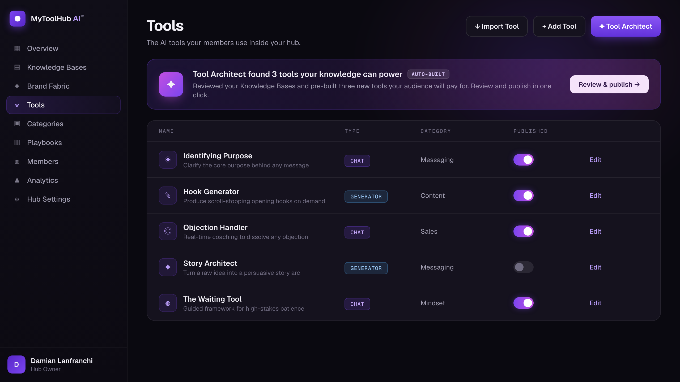680x382 pixels.
Task: Click the Sales category cell
Action: point(429,231)
